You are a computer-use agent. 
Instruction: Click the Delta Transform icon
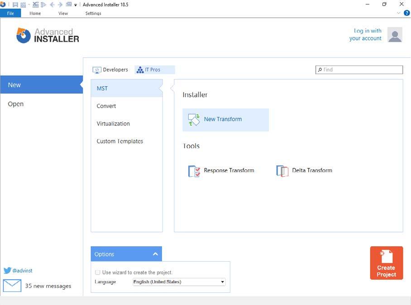pyautogui.click(x=282, y=171)
